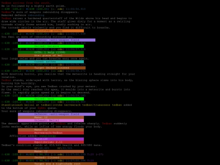The image size is (220, 165).
Task: Select "Your lungs relax and you can breathe easy" line
Action: click(45, 59)
